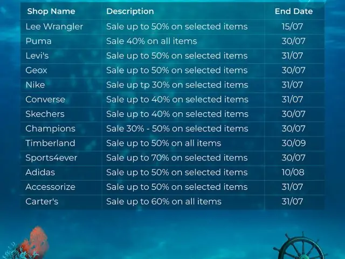Screen dimensions: 345x259
Task: Click the Timberland end date 30/09
Action: coord(293,144)
